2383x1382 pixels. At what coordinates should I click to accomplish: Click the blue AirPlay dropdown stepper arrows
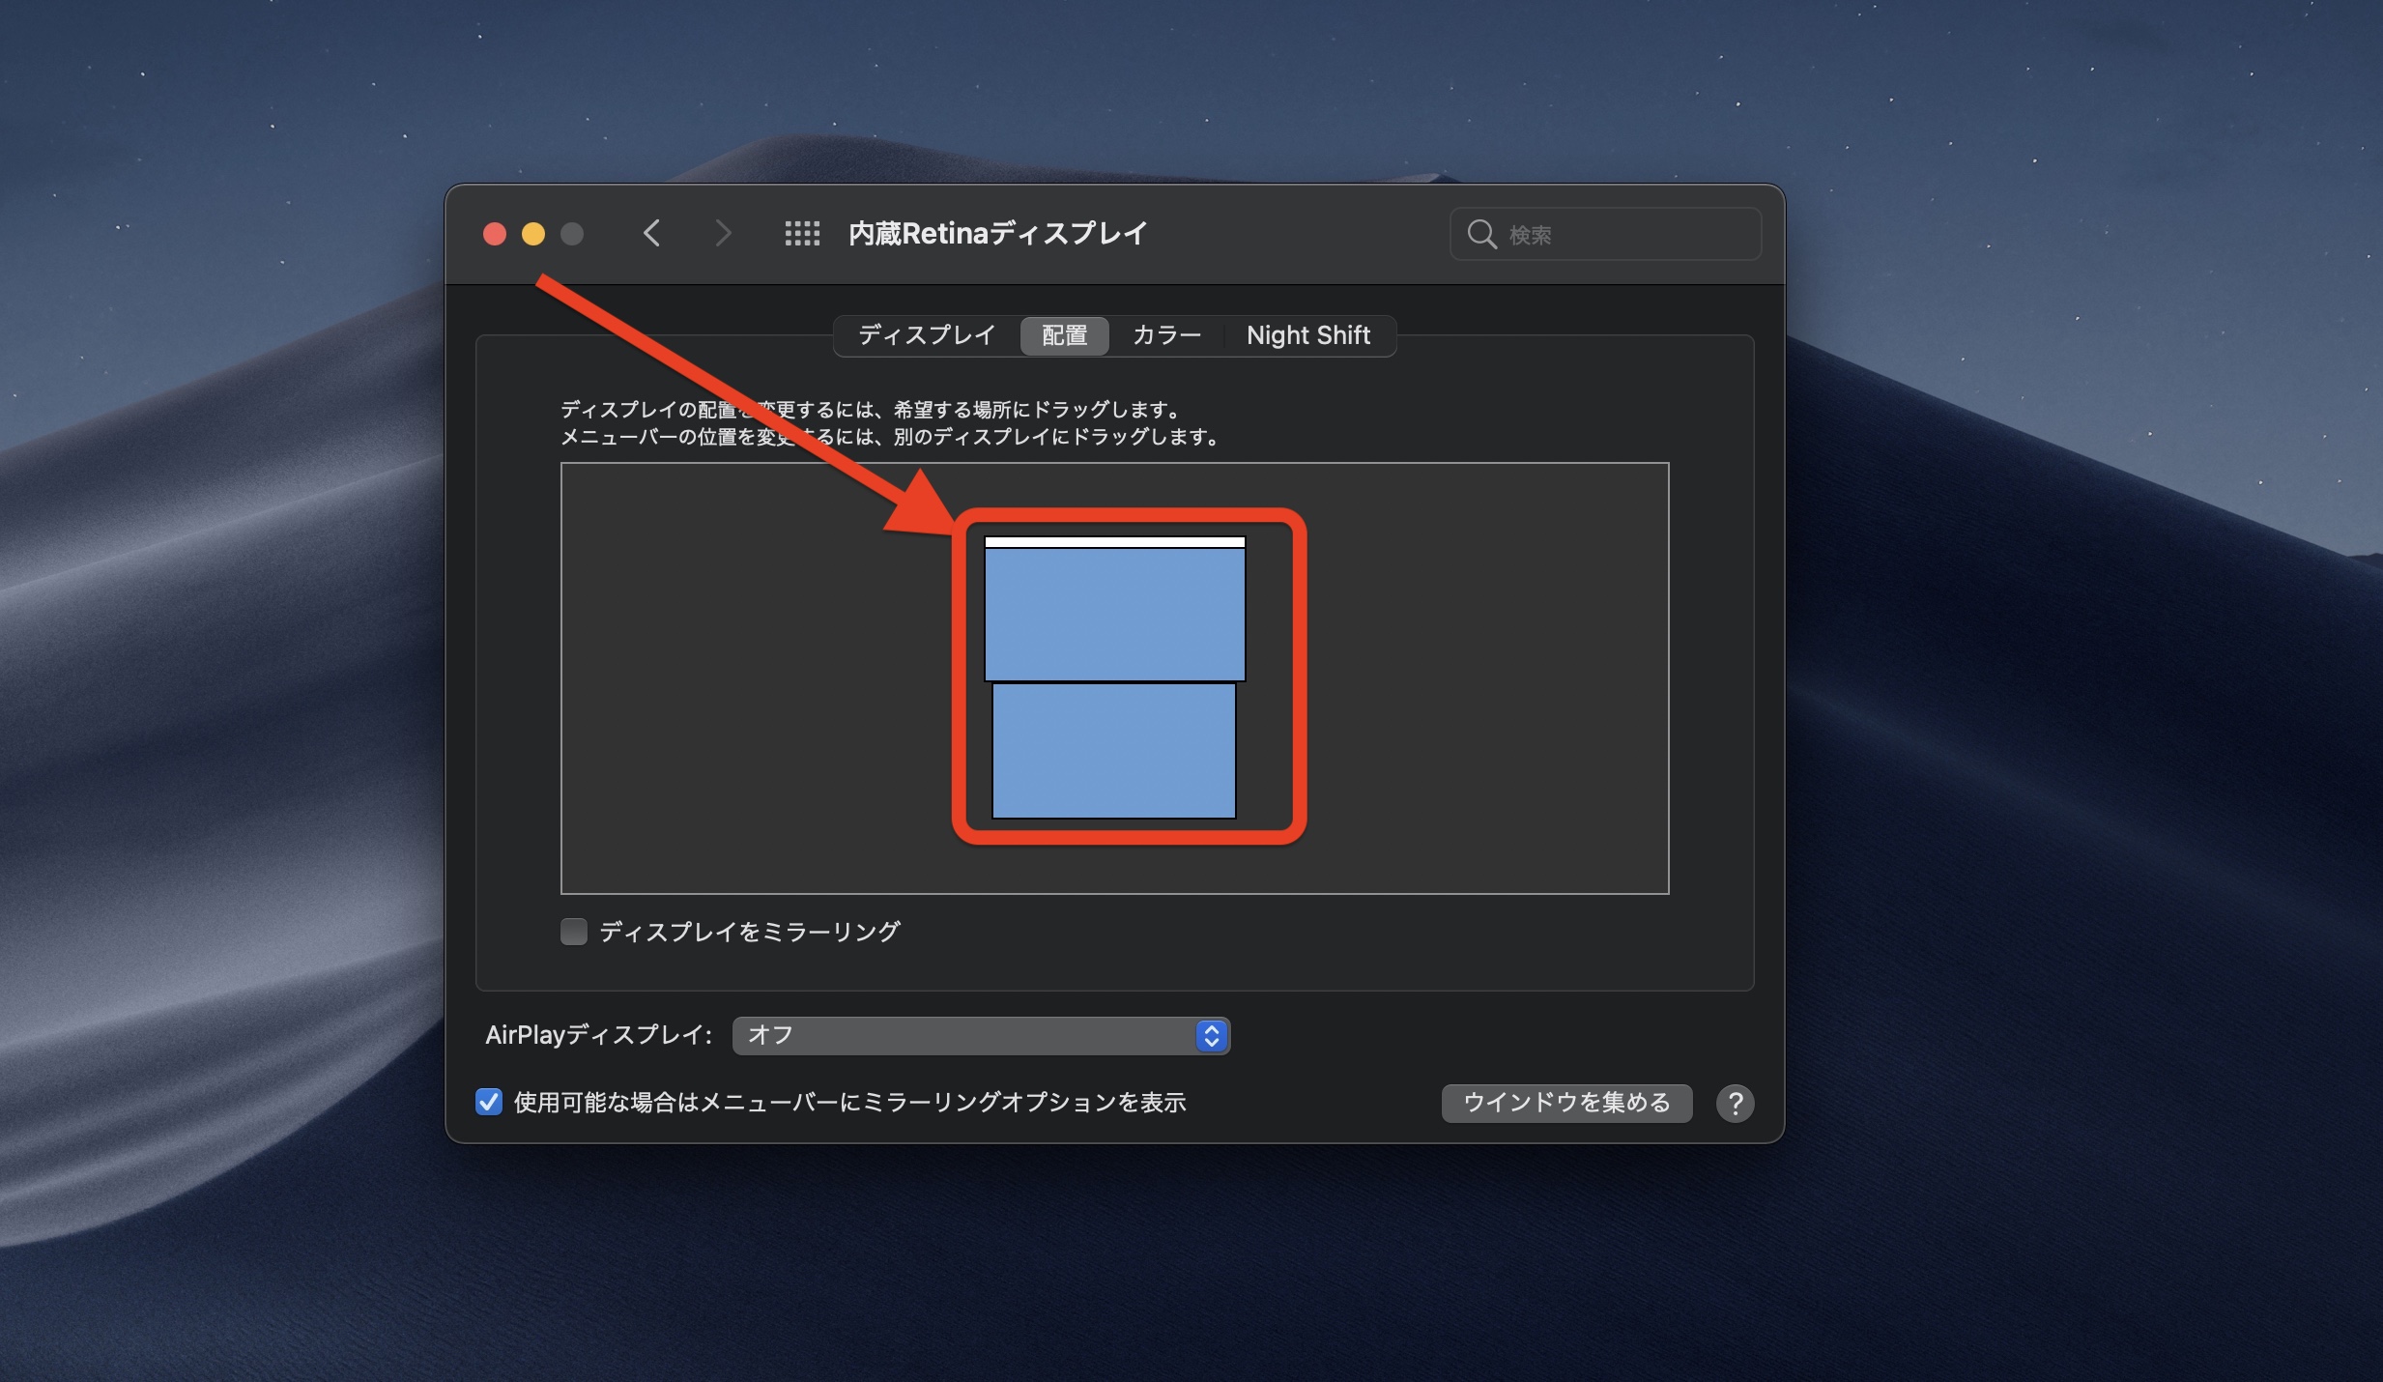[1211, 1035]
